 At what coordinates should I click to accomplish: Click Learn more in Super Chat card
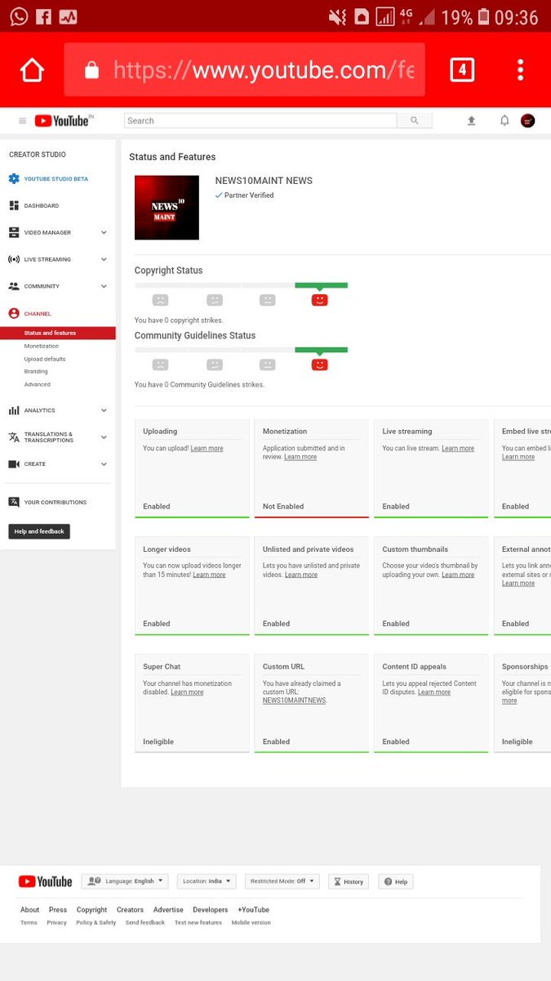point(187,692)
